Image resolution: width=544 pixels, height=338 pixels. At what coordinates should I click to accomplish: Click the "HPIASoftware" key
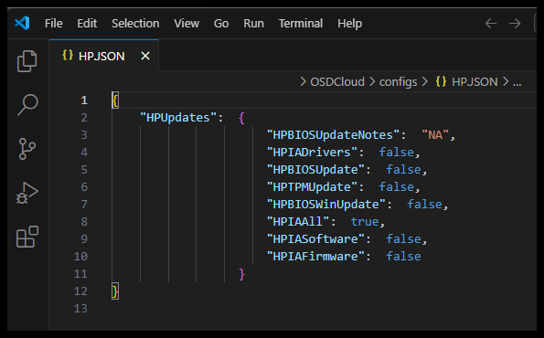(x=315, y=238)
